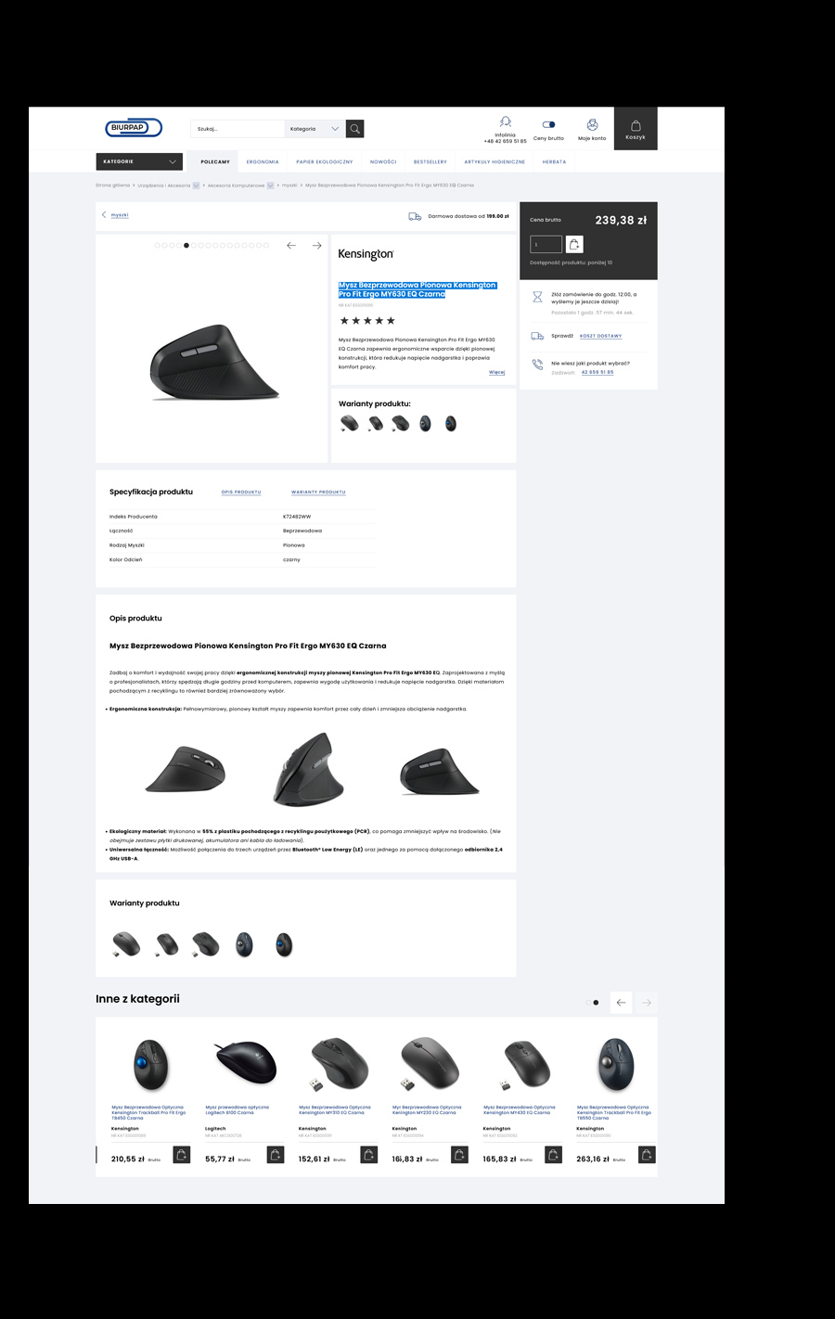This screenshot has height=1319, width=835.
Task: Select second carousel dot in Inne z kategorii
Action: (x=596, y=1003)
